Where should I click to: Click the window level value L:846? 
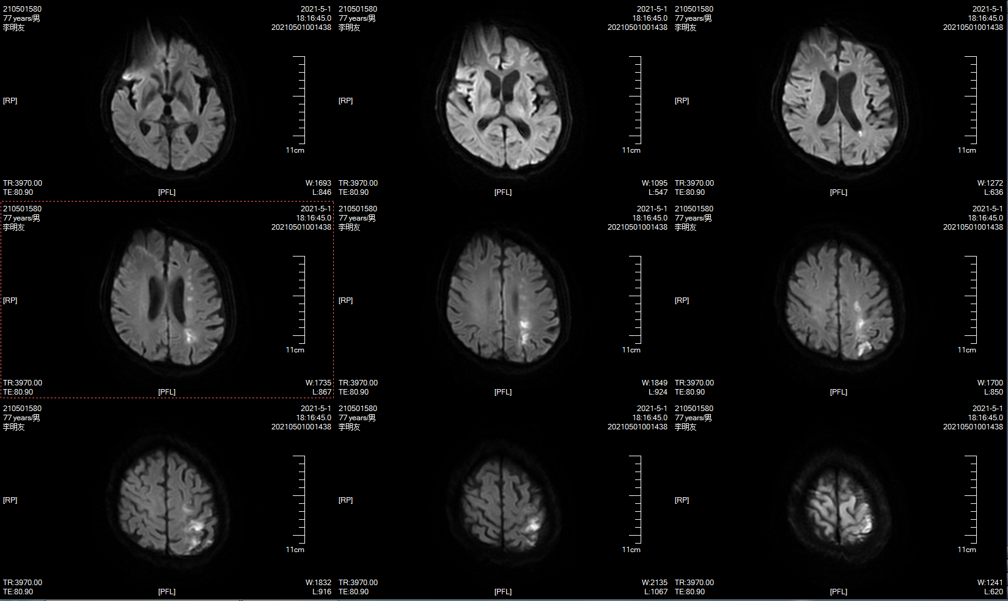(322, 192)
